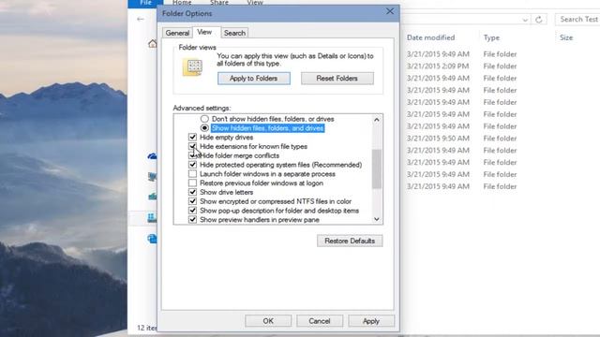Click the 'Show drive letters' label text
This screenshot has width=600, height=337.
pos(226,192)
